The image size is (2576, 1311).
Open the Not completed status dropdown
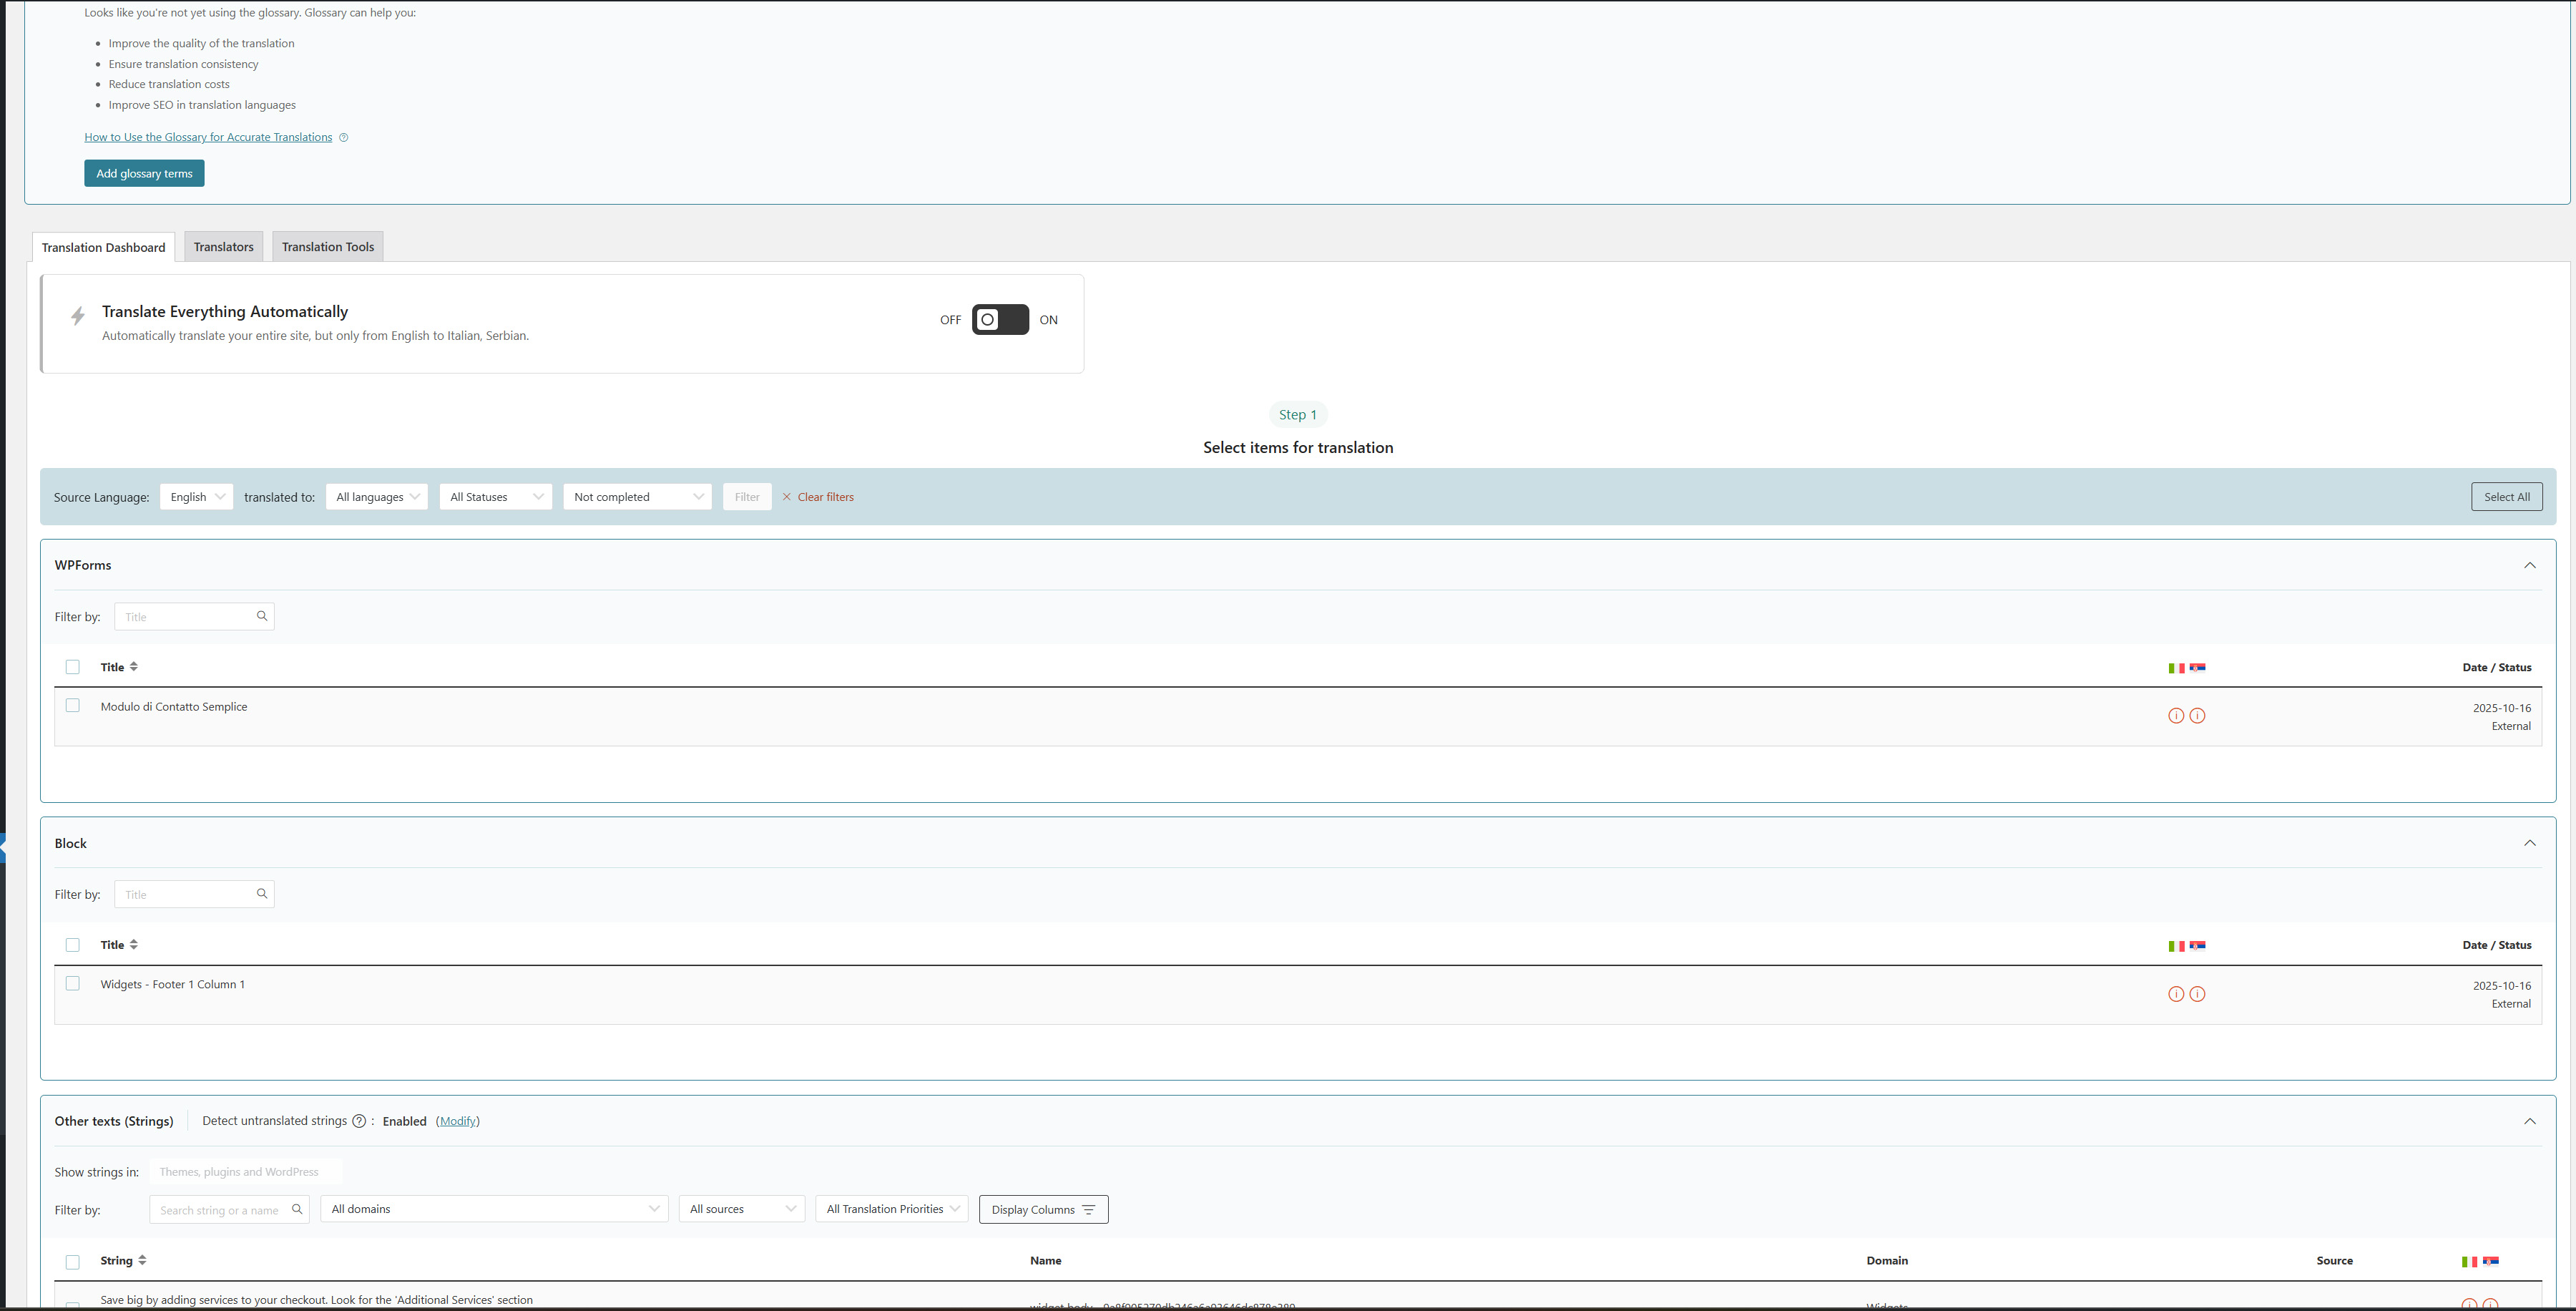coord(637,497)
